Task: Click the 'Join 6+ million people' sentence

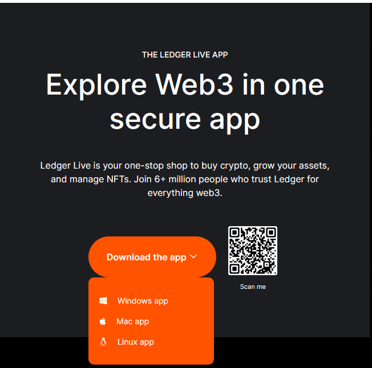Action: click(227, 179)
